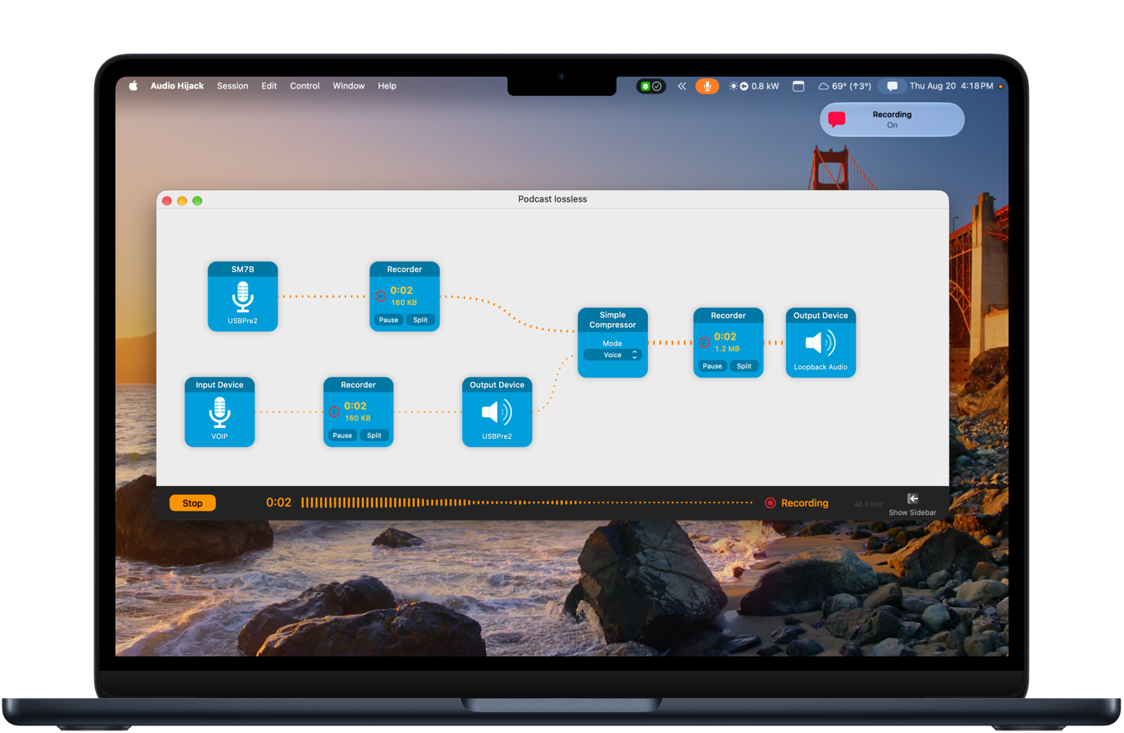Viewport: 1124px width, 733px height.
Task: Click the red Recording status icon in bottom bar
Action: 770,502
